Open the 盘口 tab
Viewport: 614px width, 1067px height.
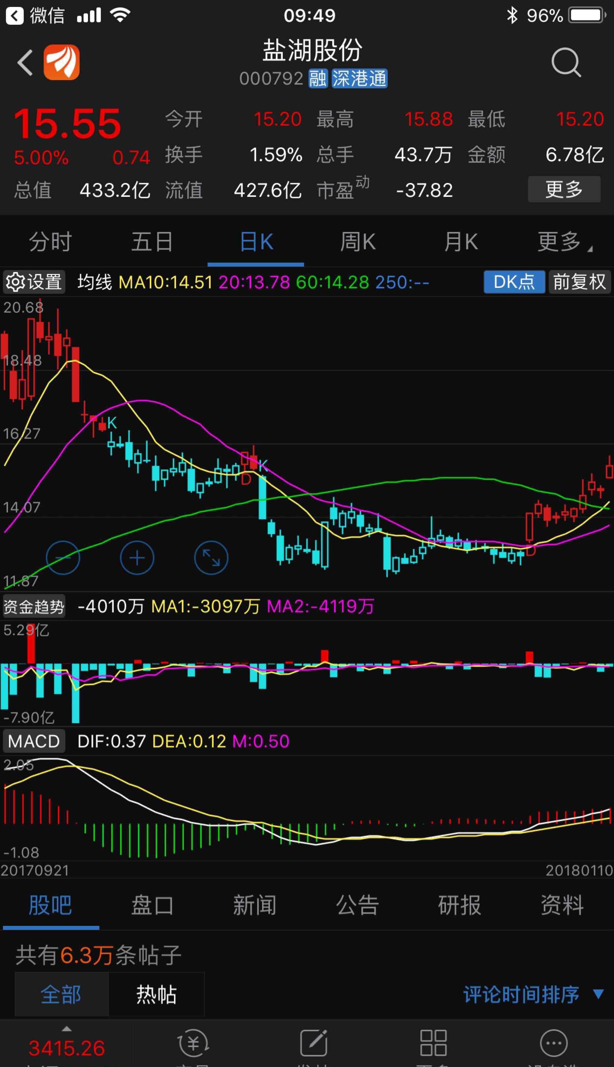pyautogui.click(x=153, y=905)
